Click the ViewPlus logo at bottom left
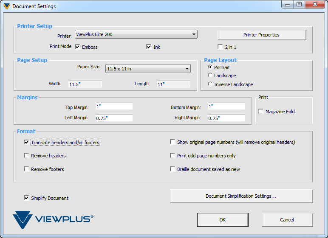328x238 pixels. point(53,219)
